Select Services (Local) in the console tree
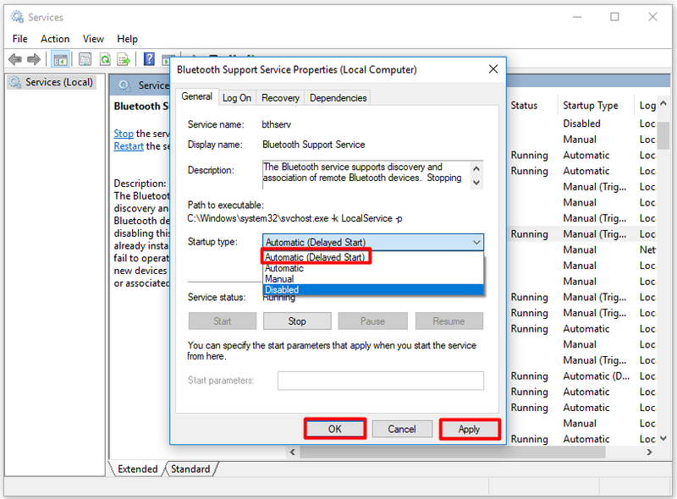This screenshot has height=499, width=677. click(x=51, y=82)
